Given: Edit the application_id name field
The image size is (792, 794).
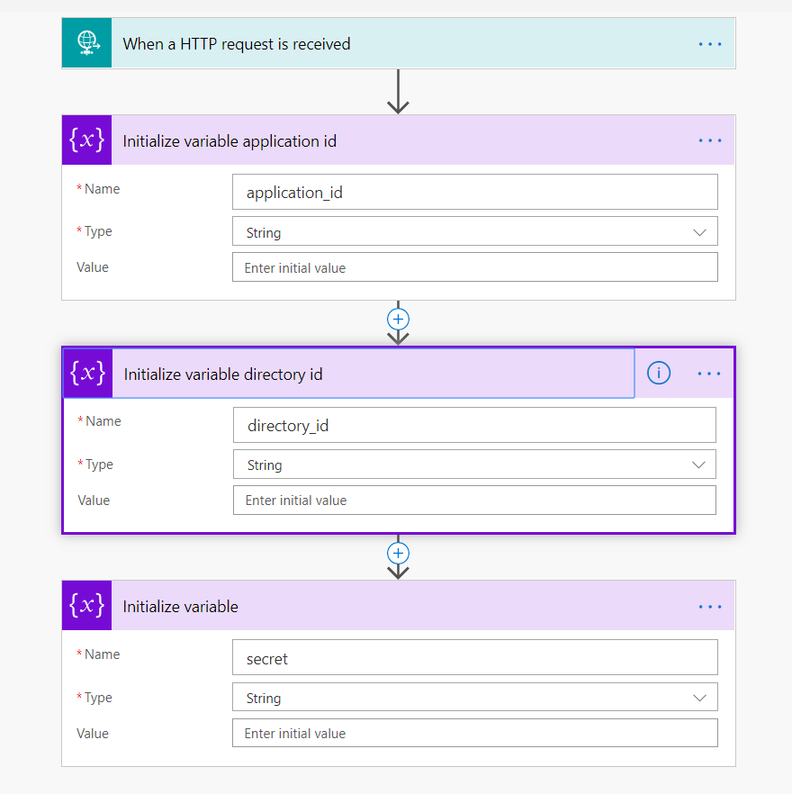Looking at the screenshot, I should (474, 192).
